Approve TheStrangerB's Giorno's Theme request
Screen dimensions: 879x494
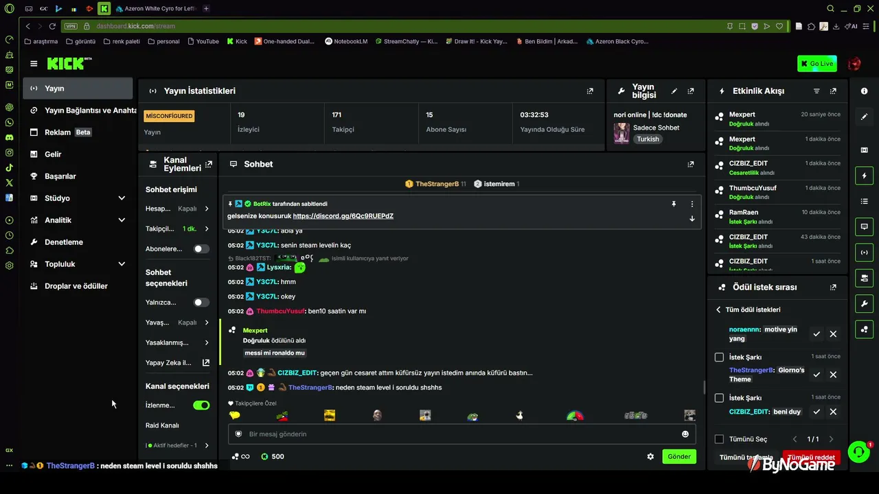[x=817, y=375]
